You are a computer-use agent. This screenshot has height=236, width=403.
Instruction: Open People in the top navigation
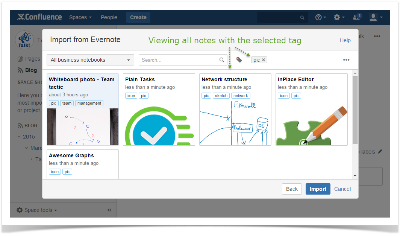109,17
